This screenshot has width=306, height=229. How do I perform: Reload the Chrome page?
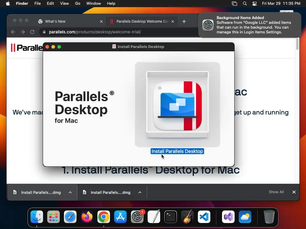click(x=32, y=32)
